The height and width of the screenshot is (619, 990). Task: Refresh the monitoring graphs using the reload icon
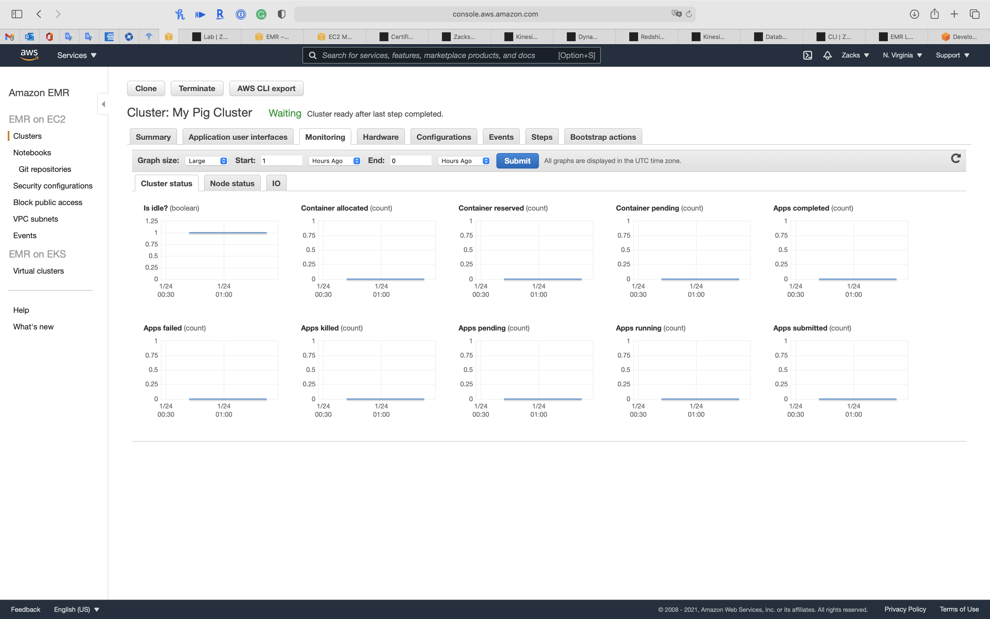[955, 159]
